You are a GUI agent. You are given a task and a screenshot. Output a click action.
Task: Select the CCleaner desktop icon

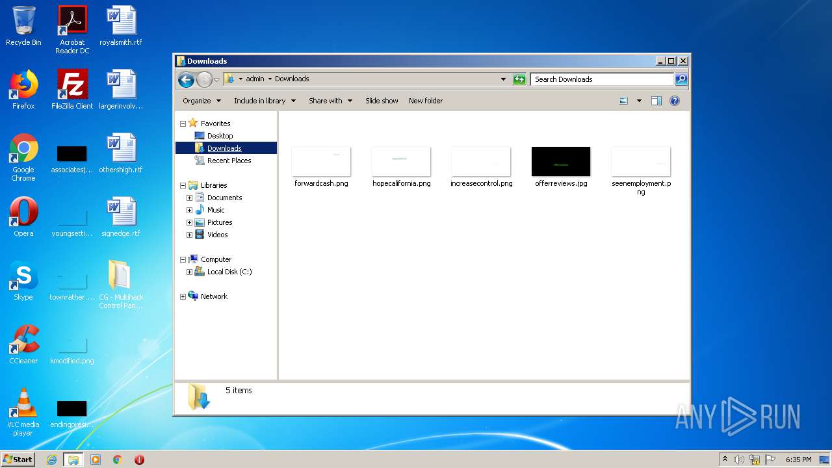[23, 344]
